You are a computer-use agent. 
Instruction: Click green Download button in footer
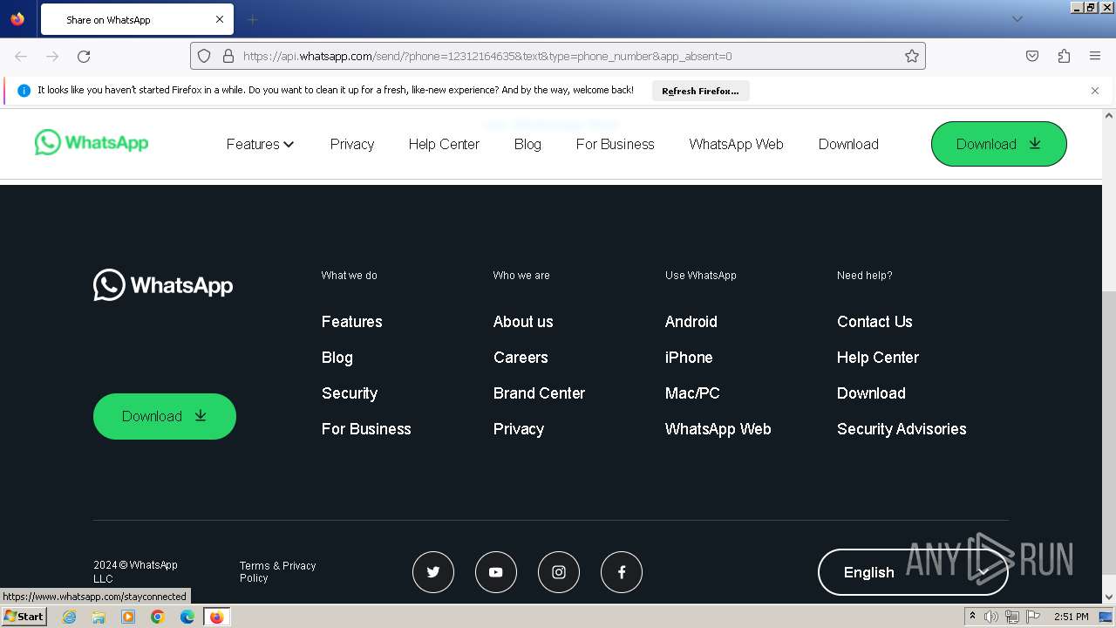click(x=165, y=416)
